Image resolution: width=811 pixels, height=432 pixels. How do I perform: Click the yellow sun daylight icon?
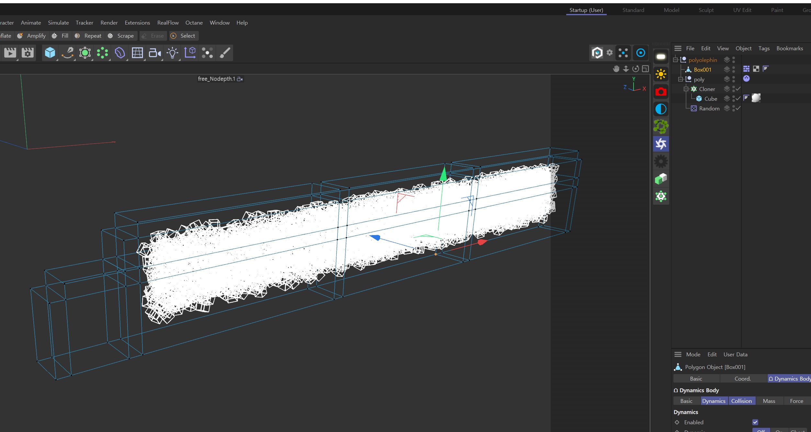[x=661, y=74]
